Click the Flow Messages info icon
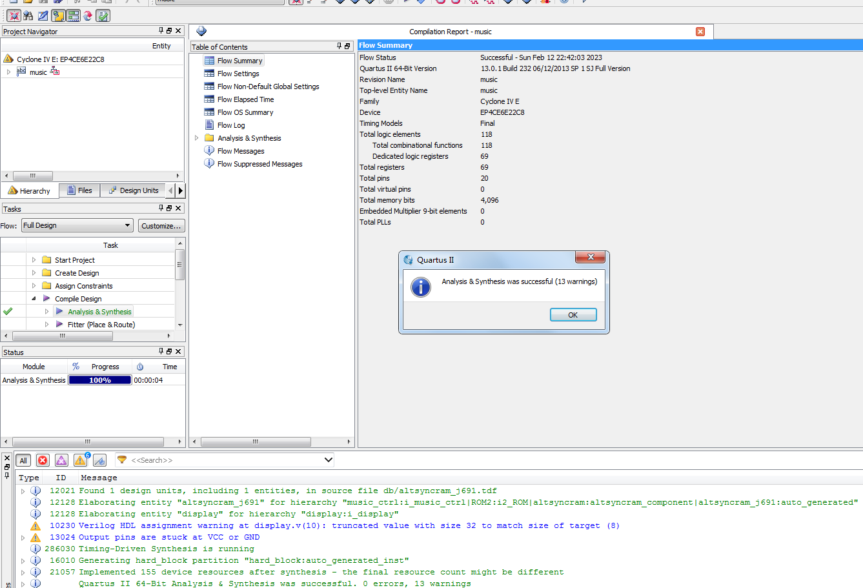This screenshot has height=588, width=863. [209, 150]
